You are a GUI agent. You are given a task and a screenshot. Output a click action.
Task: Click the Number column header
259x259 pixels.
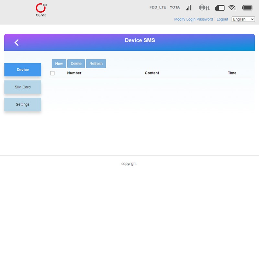click(x=74, y=73)
